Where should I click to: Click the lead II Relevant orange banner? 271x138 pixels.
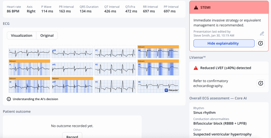point(29,61)
